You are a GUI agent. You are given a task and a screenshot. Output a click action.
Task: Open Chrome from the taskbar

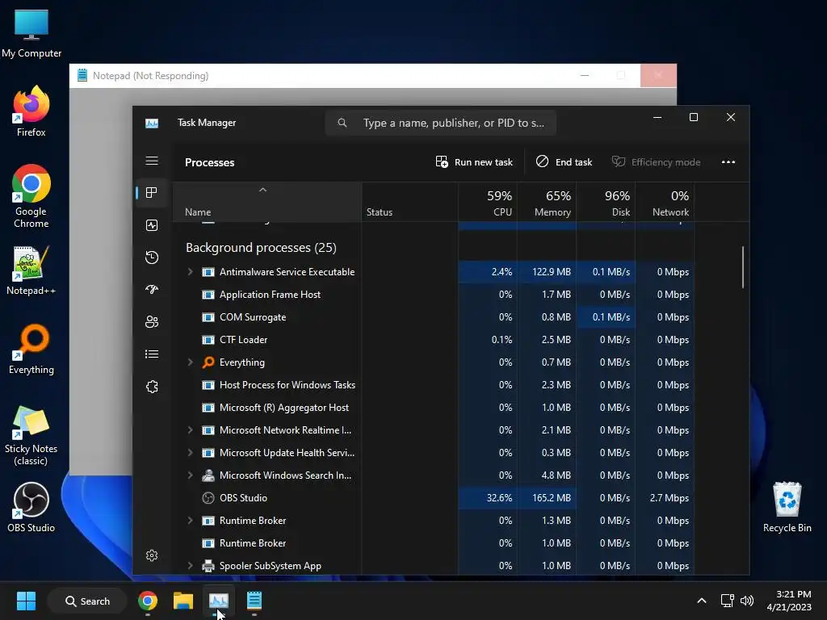click(x=148, y=601)
